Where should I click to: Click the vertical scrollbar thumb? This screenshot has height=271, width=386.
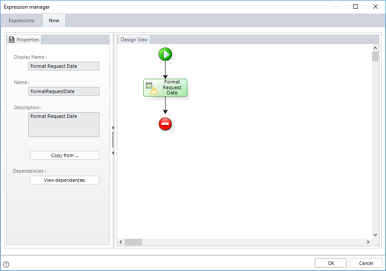click(x=375, y=56)
